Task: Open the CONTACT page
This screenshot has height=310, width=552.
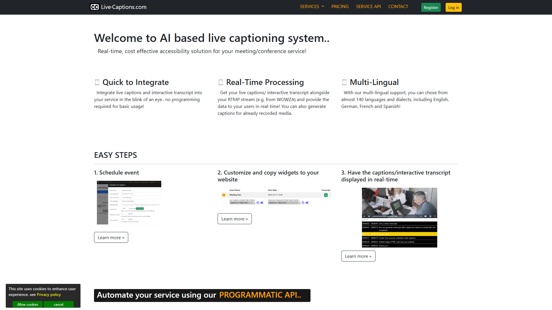Action: coord(398,7)
